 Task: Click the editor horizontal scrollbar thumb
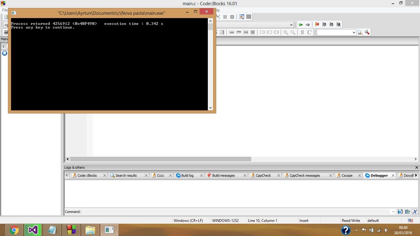[160, 159]
